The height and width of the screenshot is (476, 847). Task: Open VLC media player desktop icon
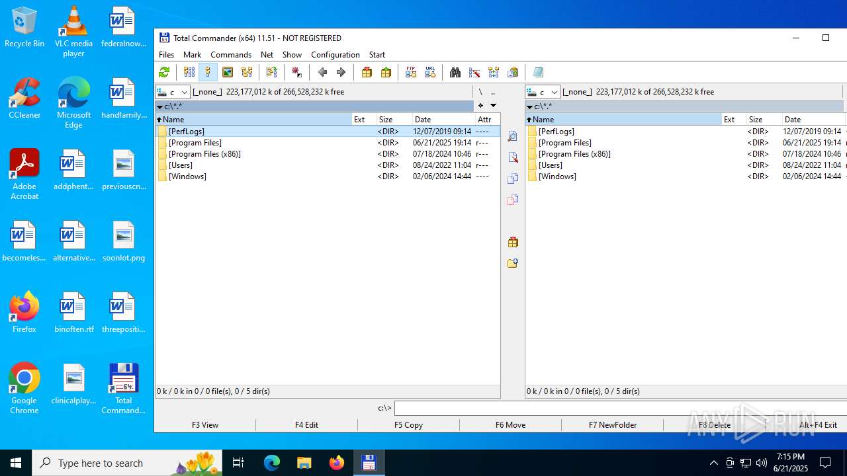pos(73,32)
